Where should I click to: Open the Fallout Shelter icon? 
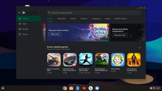tap(118, 60)
